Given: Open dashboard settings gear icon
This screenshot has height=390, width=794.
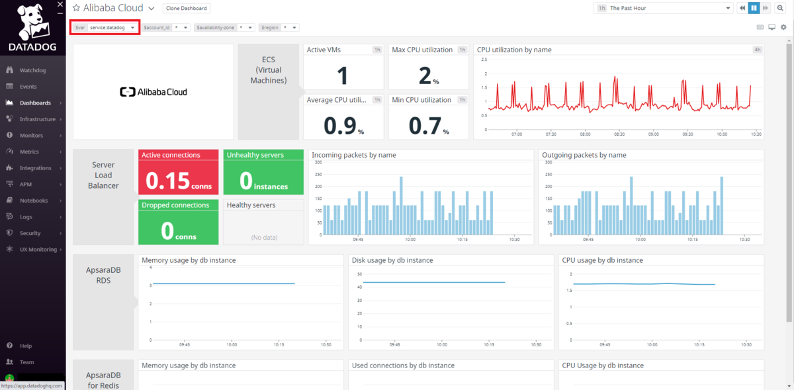Looking at the screenshot, I should click(783, 27).
